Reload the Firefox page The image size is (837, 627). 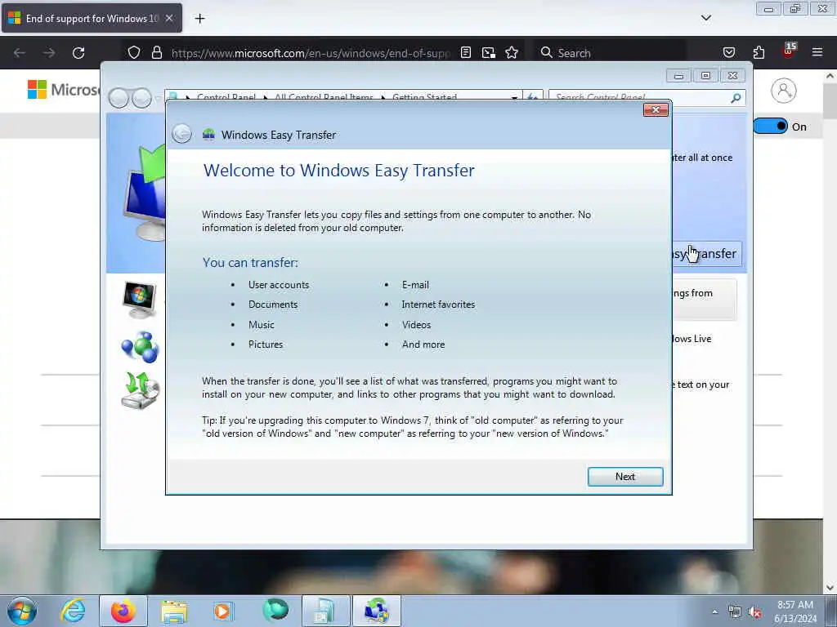point(78,53)
